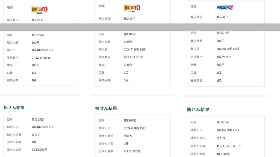Click the 抽せん結果 heading in the middle column
This screenshot has width=280, height=157.
(x=106, y=108)
